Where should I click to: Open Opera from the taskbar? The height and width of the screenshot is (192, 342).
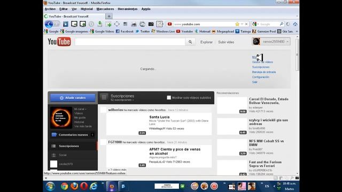(84, 186)
